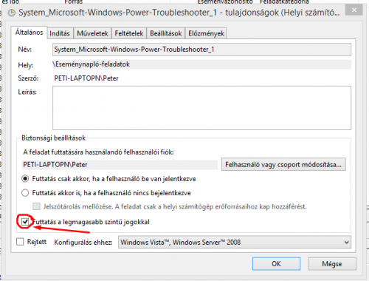Click the PETI-LAPTOPN\Peter user account field
369x281 pixels.
pyautogui.click(x=120, y=165)
